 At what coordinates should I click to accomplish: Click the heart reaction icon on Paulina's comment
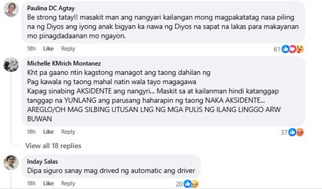tap(292, 49)
